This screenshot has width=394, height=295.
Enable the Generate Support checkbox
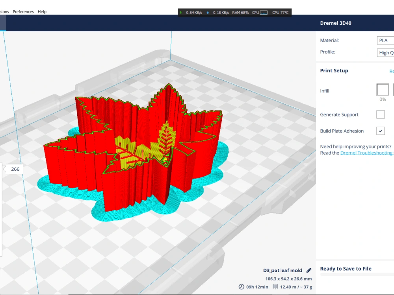[381, 114]
